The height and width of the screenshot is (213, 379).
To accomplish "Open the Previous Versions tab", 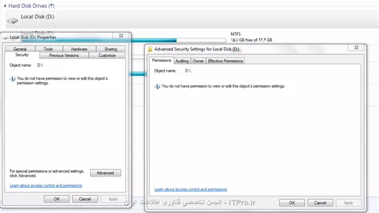I will [64, 56].
